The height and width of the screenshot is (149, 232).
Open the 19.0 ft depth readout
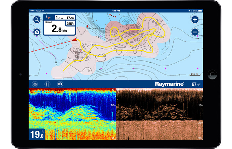tap(37, 134)
